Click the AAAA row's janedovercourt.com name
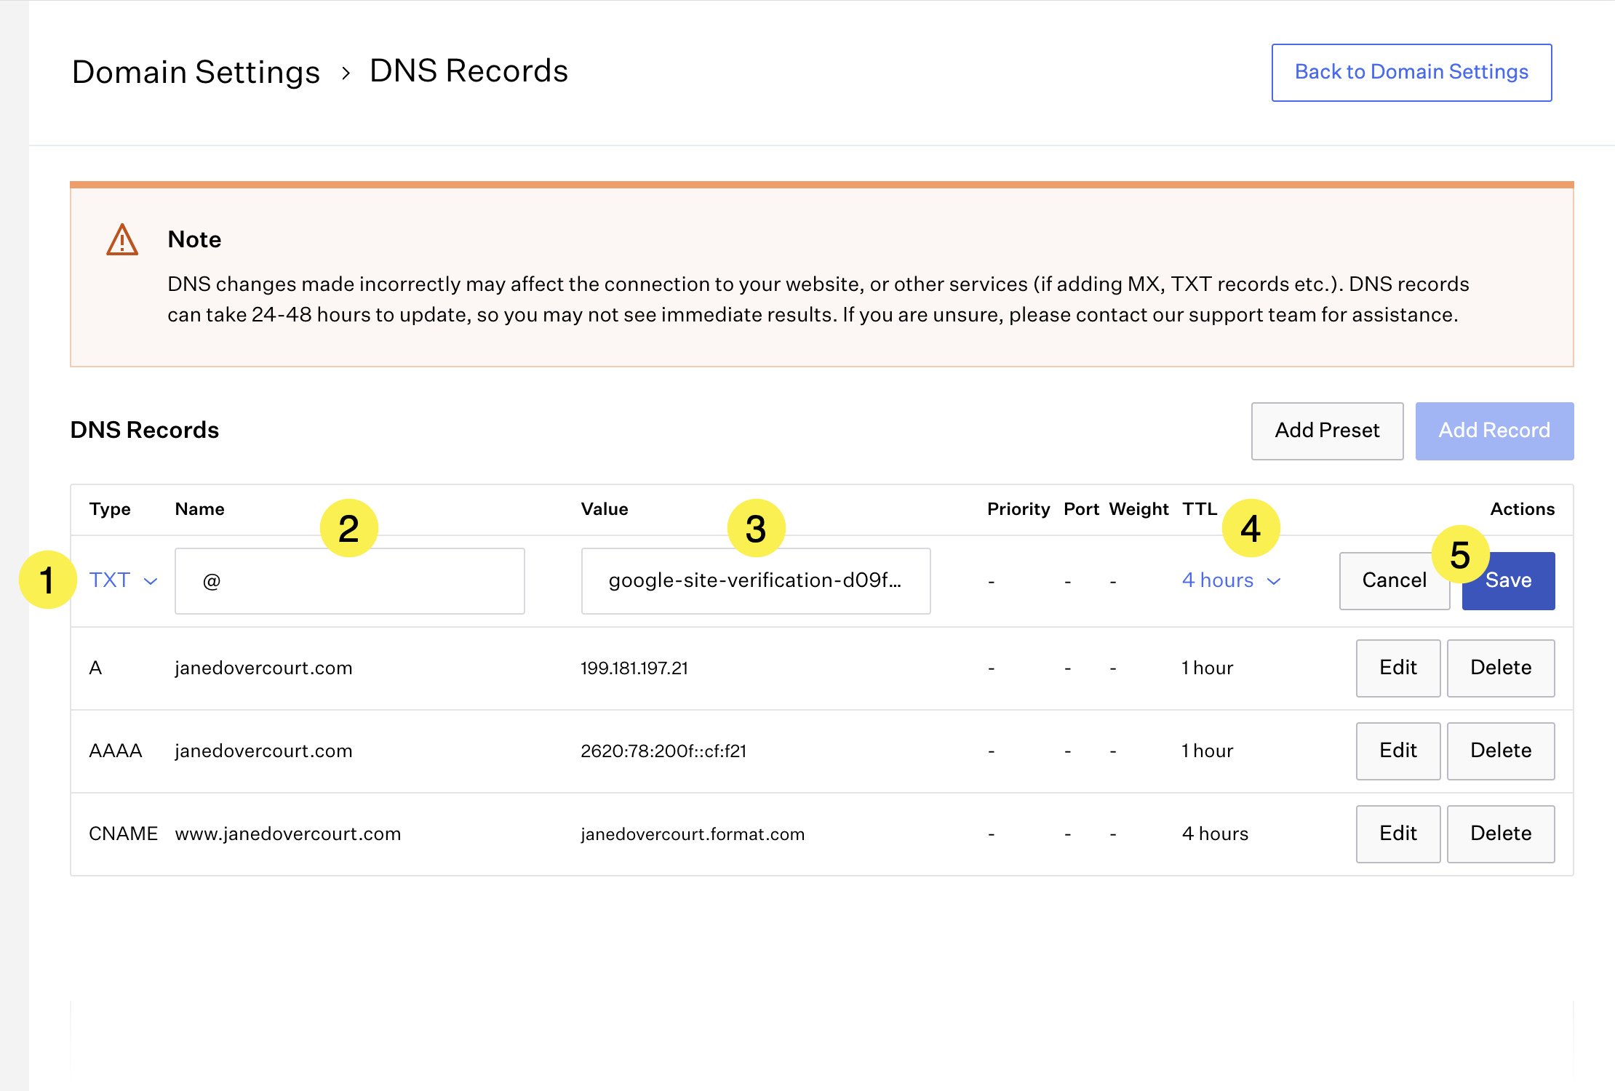 [x=263, y=751]
